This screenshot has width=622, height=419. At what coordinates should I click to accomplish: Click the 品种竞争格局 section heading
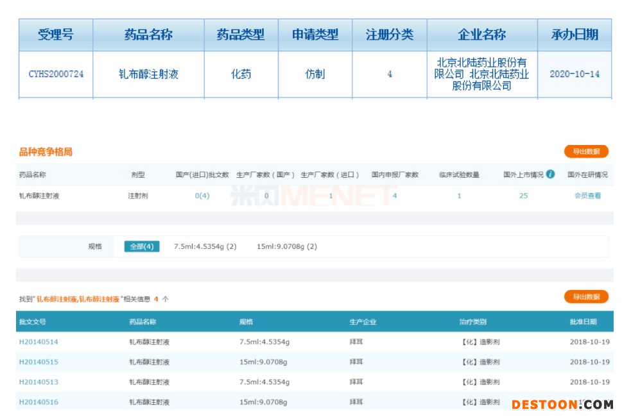pos(46,152)
